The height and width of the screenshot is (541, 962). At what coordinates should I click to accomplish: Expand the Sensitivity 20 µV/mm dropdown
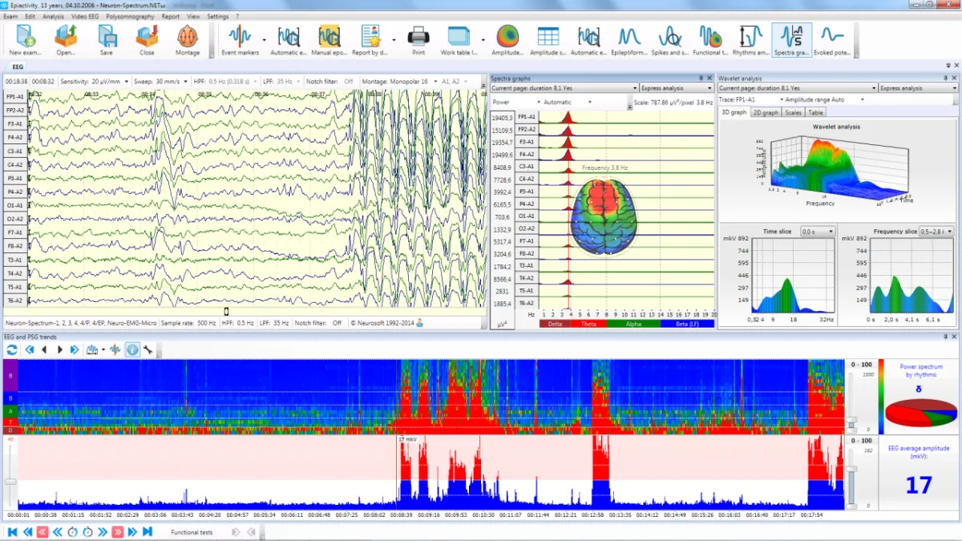tap(126, 82)
